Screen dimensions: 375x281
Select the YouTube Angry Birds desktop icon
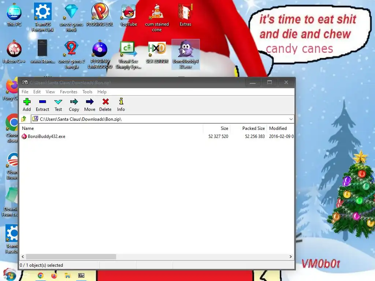coord(129,15)
